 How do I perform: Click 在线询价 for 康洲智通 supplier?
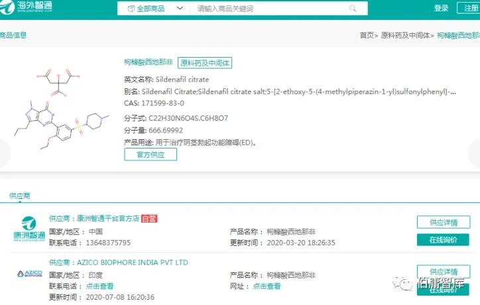[x=443, y=240]
